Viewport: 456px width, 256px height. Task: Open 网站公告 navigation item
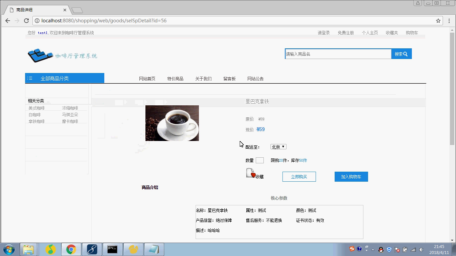255,79
